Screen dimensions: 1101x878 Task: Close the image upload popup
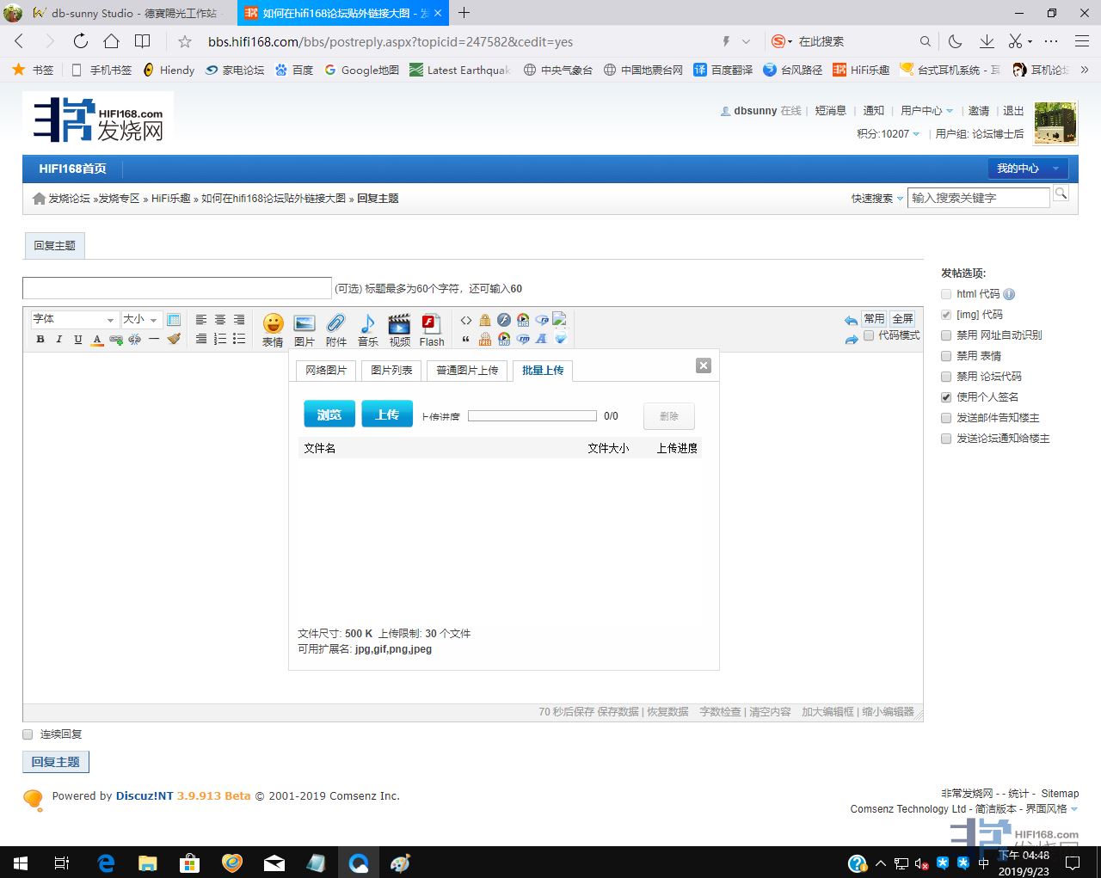coord(703,365)
